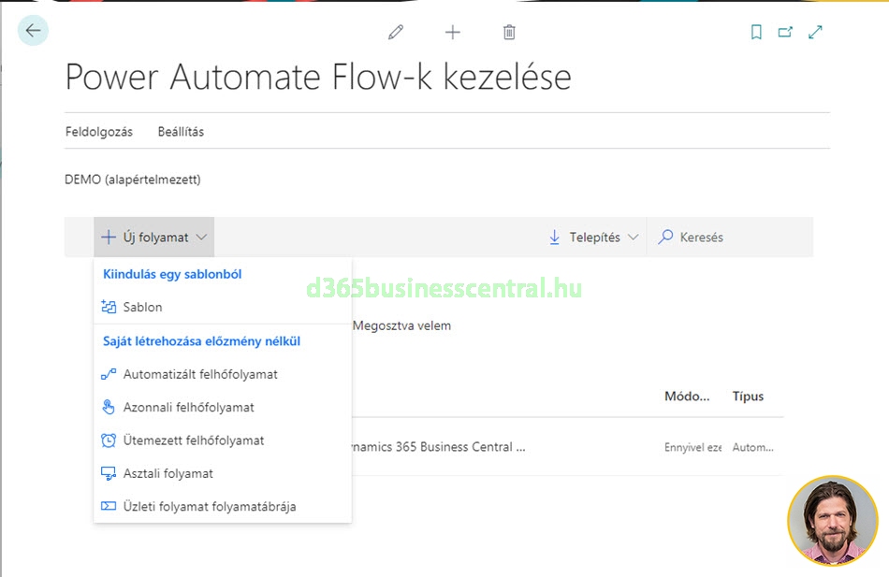Expand the Telepítés dropdown
The height and width of the screenshot is (577, 889).
tap(594, 238)
